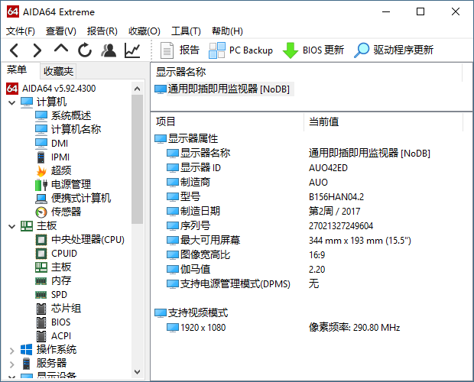
Task: Open the 工具(T) menu
Action: coord(186,31)
